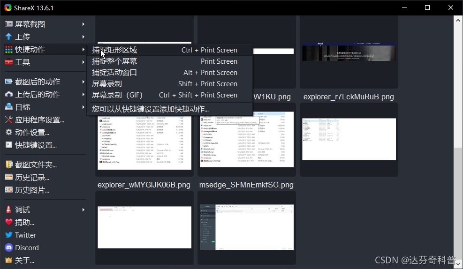Open 历史图片... from the sidebar
This screenshot has width=463, height=269.
[x=32, y=190]
